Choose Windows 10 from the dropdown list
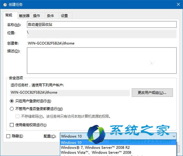 coord(118,143)
